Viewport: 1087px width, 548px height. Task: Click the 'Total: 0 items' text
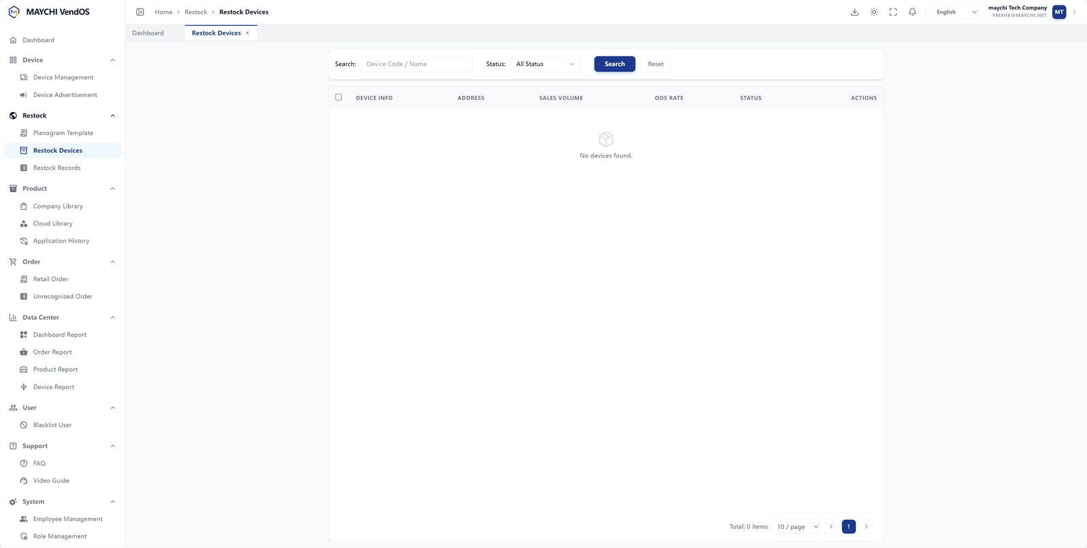point(749,527)
